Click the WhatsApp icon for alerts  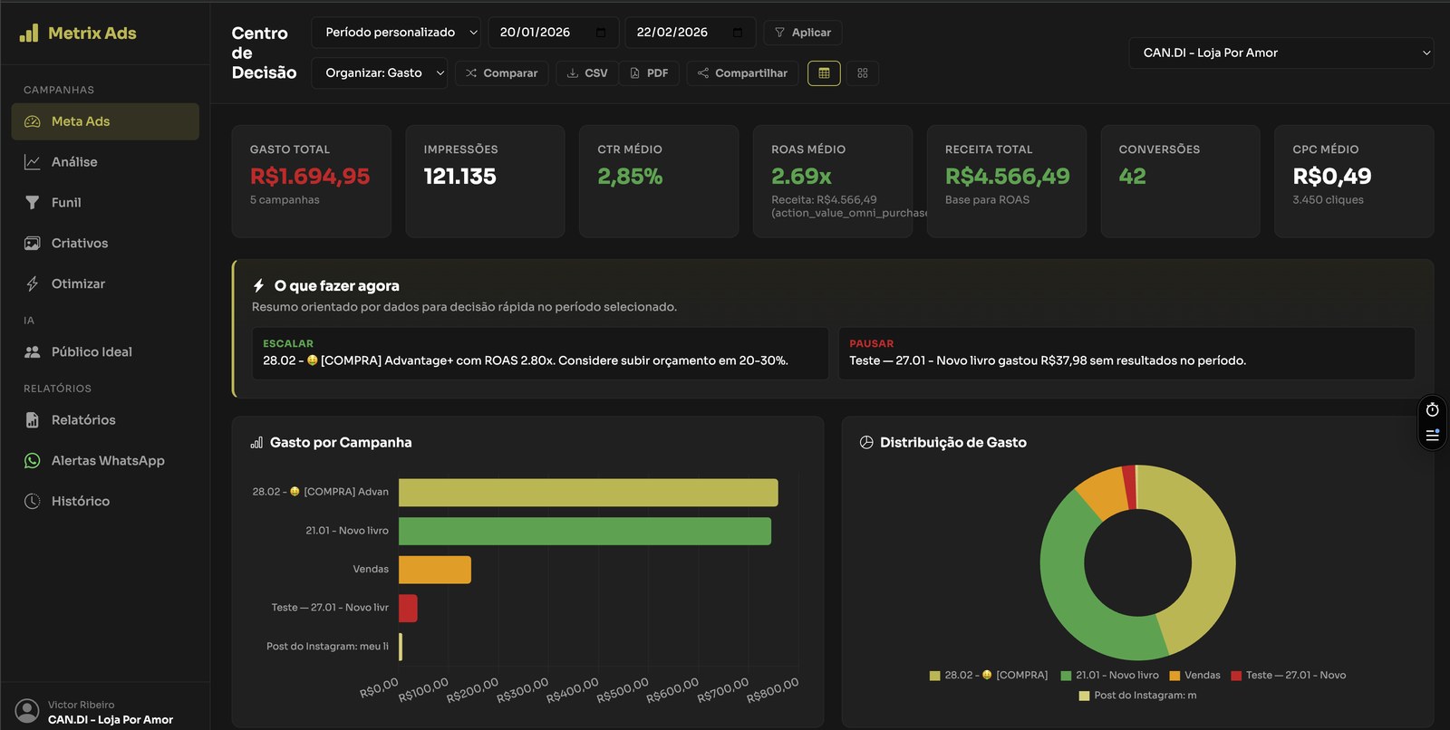tap(33, 461)
